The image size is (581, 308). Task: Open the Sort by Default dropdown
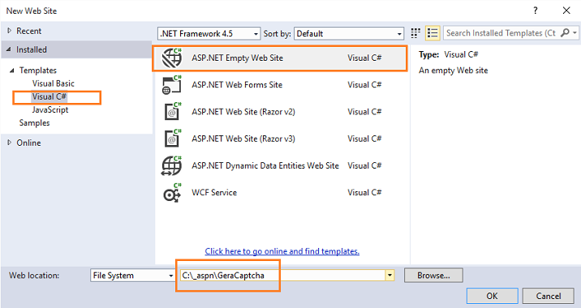(x=349, y=34)
